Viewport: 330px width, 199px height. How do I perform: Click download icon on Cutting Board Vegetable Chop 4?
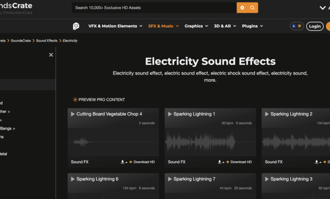pos(123,162)
